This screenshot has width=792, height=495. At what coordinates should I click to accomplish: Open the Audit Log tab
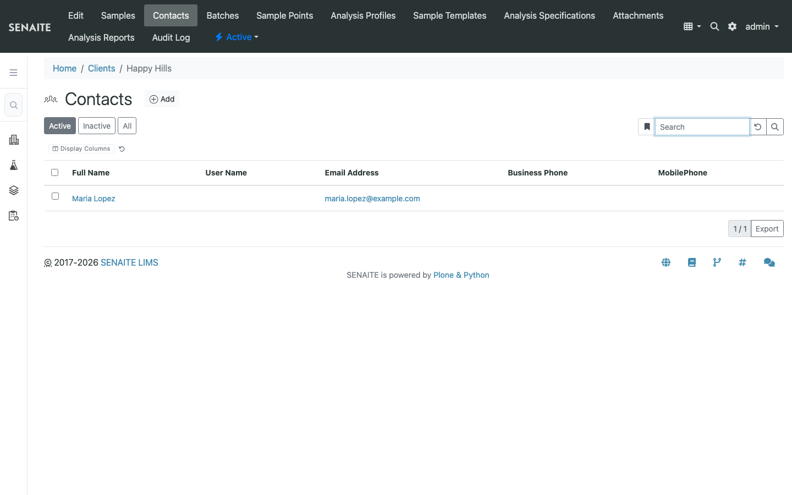point(171,37)
